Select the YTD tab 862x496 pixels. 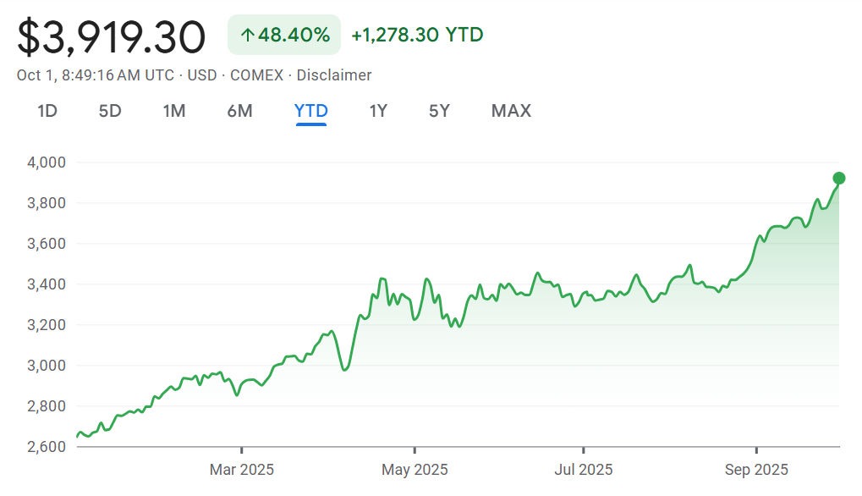coord(311,111)
